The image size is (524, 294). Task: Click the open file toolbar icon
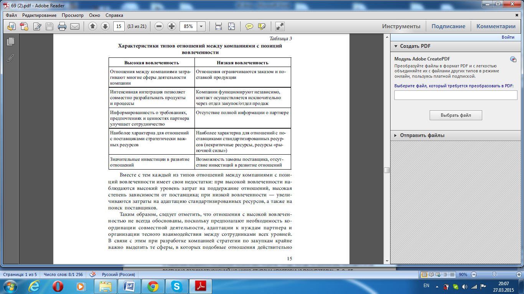(12, 26)
